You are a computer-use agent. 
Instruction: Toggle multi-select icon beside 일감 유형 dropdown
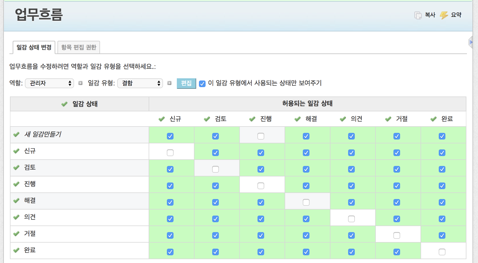coord(169,83)
